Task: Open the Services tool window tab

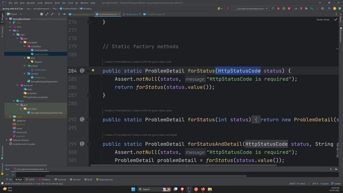Action: [75, 180]
